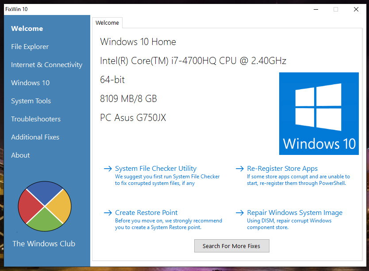Click the arrow icon beside Re-Register Store Apps
Image resolution: width=369 pixels, height=271 pixels.
(x=239, y=169)
